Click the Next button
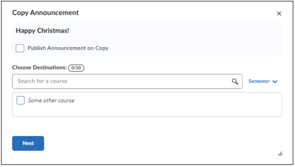Image resolution: width=295 pixels, height=167 pixels. point(28,143)
